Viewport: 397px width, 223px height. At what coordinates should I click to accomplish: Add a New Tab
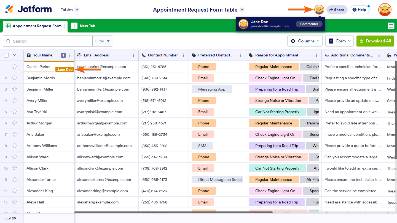click(x=83, y=26)
